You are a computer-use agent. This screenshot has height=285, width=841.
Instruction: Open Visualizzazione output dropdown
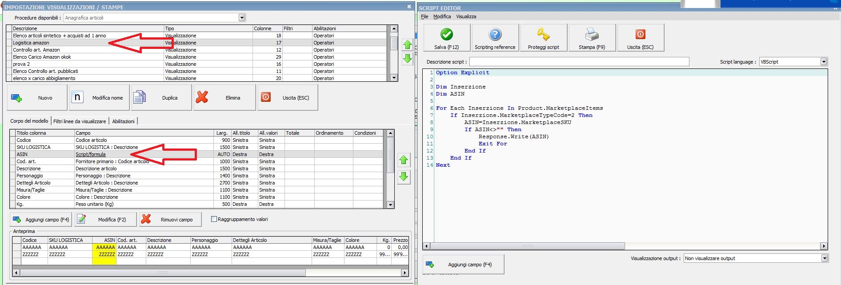click(x=825, y=258)
